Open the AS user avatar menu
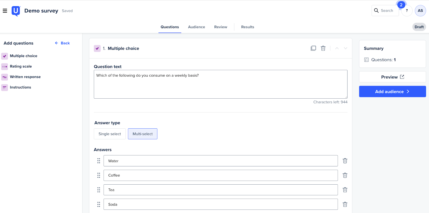This screenshot has width=429, height=213. point(420,11)
